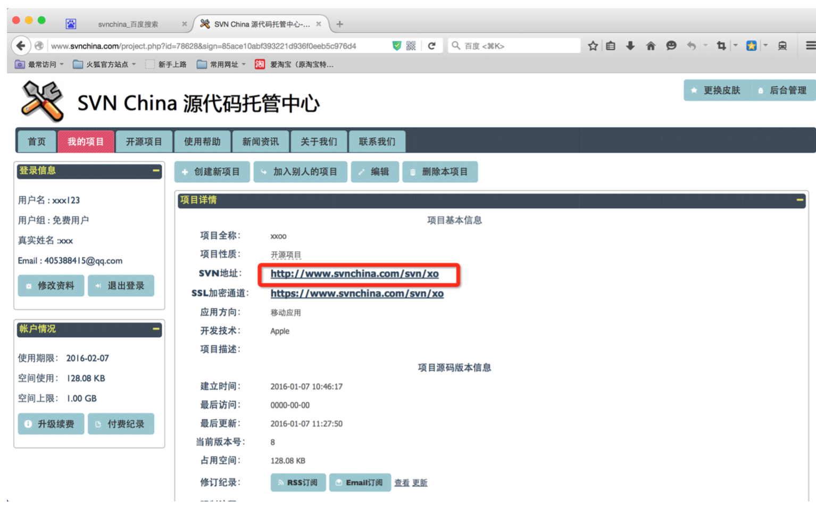This screenshot has height=515, width=816.
Task: Click the bus icon in toolbar
Action: 782,46
